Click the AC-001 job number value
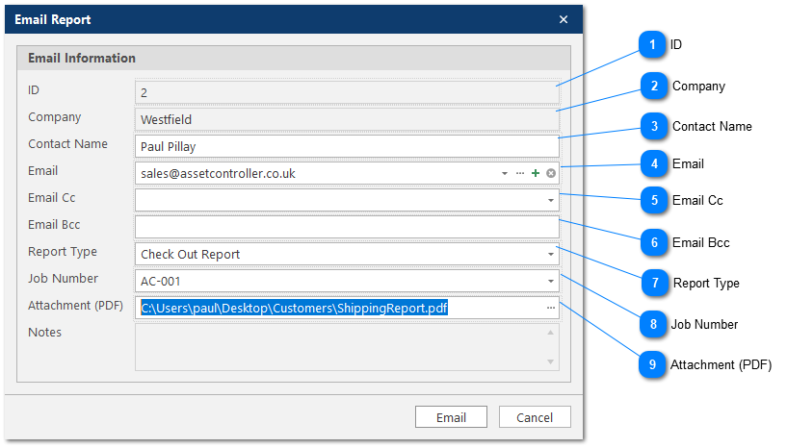Screen dimensions: 787x448 pos(160,281)
